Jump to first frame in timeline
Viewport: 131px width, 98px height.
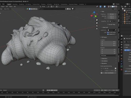47,90
